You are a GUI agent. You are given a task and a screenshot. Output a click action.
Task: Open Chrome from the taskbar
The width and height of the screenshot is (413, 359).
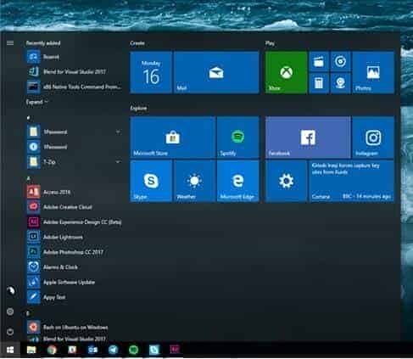(52, 350)
